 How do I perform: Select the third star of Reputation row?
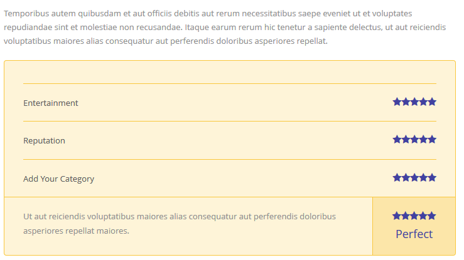point(414,140)
